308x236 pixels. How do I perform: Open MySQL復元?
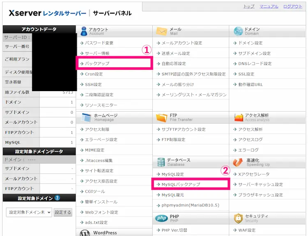click(x=172, y=195)
